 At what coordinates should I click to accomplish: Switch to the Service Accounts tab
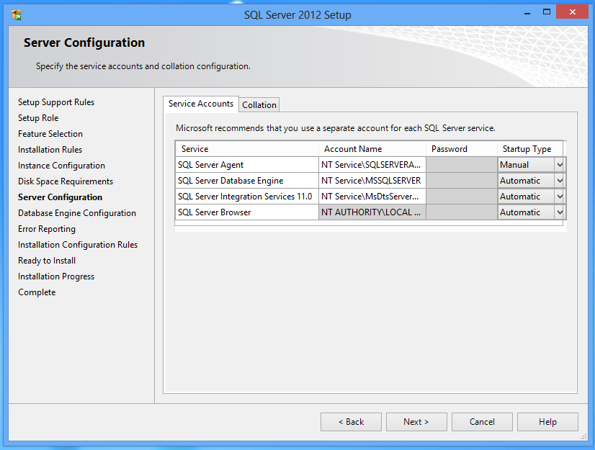201,104
